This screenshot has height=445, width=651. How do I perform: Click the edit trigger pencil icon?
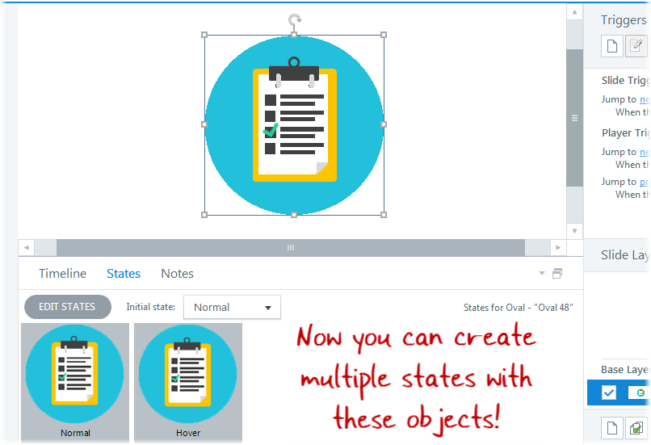tap(636, 46)
